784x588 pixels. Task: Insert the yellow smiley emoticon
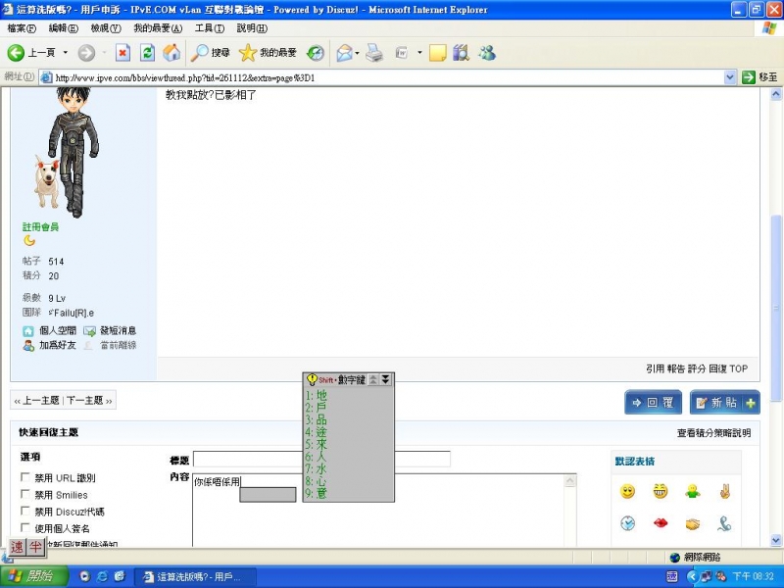627,491
